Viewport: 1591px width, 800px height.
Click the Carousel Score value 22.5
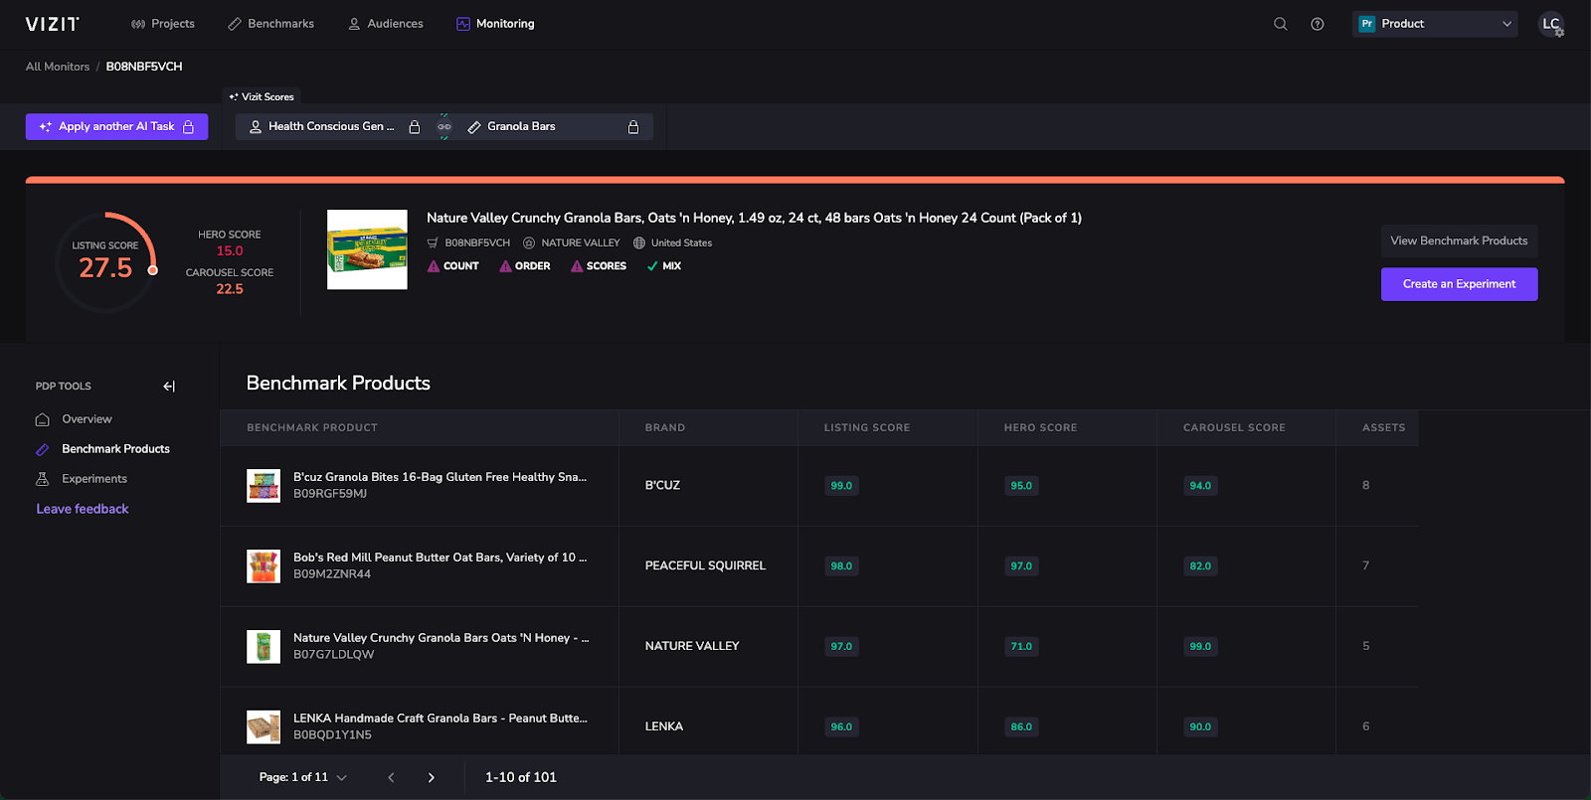[x=230, y=289]
